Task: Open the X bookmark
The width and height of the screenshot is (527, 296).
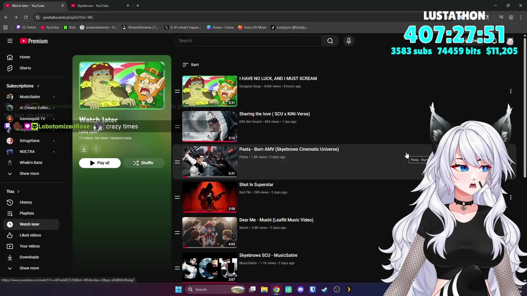Action: [182, 28]
